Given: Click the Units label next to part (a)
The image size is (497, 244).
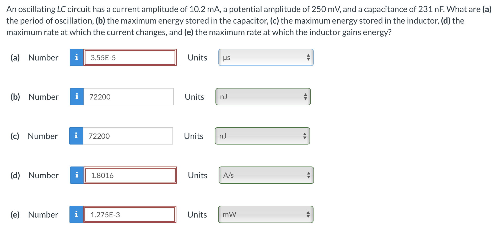Looking at the screenshot, I should [197, 57].
